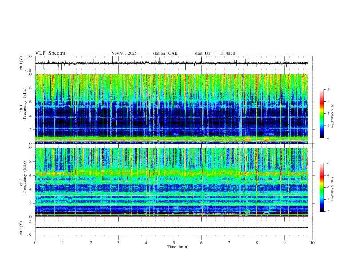Click the "4" kHz tick on ch.2 spectrogram axis
This screenshot has width=352, height=272.
coord(31,189)
